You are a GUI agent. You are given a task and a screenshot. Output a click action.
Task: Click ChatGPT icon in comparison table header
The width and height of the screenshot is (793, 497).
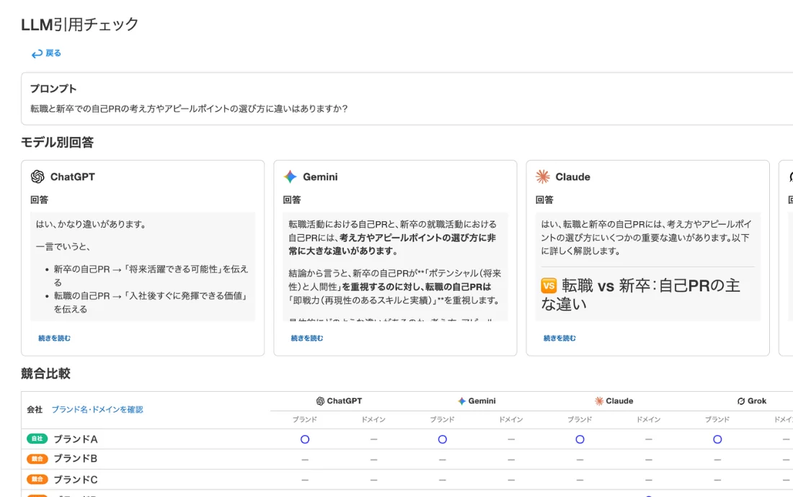coord(320,401)
